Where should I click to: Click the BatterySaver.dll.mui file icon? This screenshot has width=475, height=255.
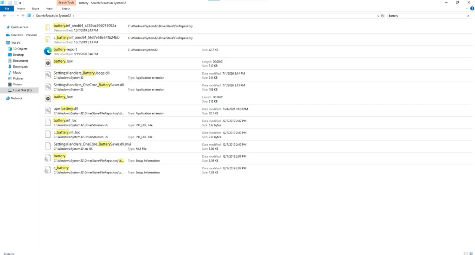(x=48, y=146)
